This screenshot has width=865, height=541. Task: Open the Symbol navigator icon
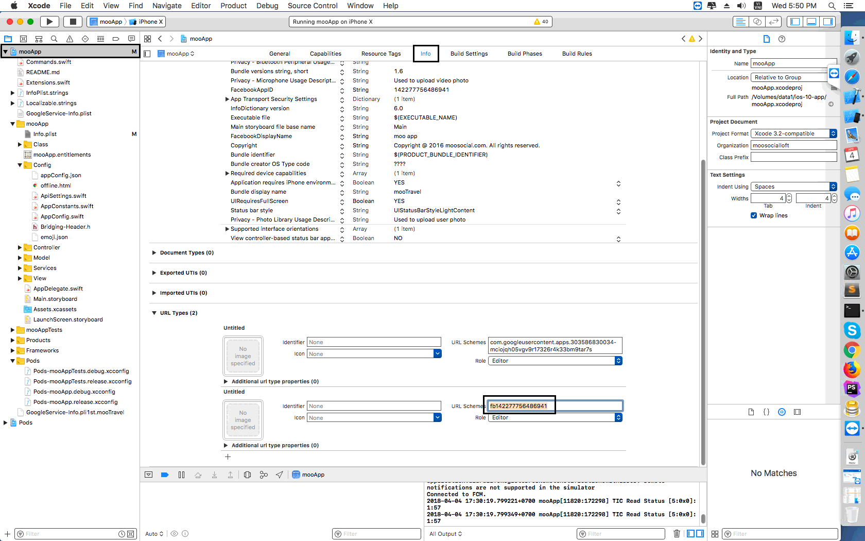[x=39, y=39]
